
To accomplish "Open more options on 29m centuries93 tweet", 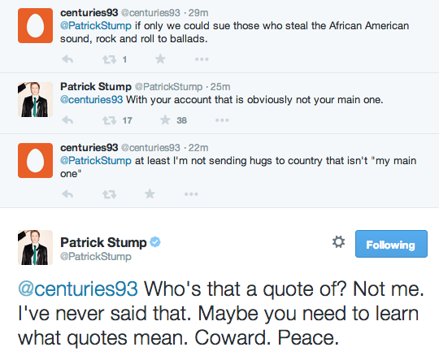I will pyautogui.click(x=202, y=59).
